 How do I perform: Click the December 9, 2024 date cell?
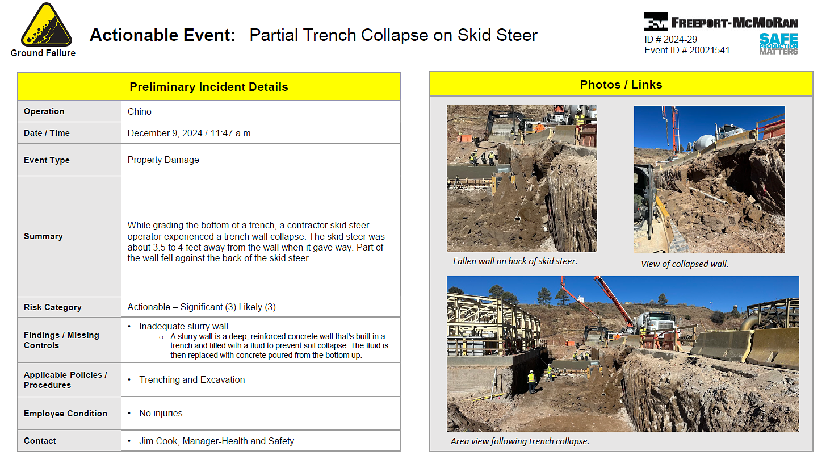click(190, 133)
